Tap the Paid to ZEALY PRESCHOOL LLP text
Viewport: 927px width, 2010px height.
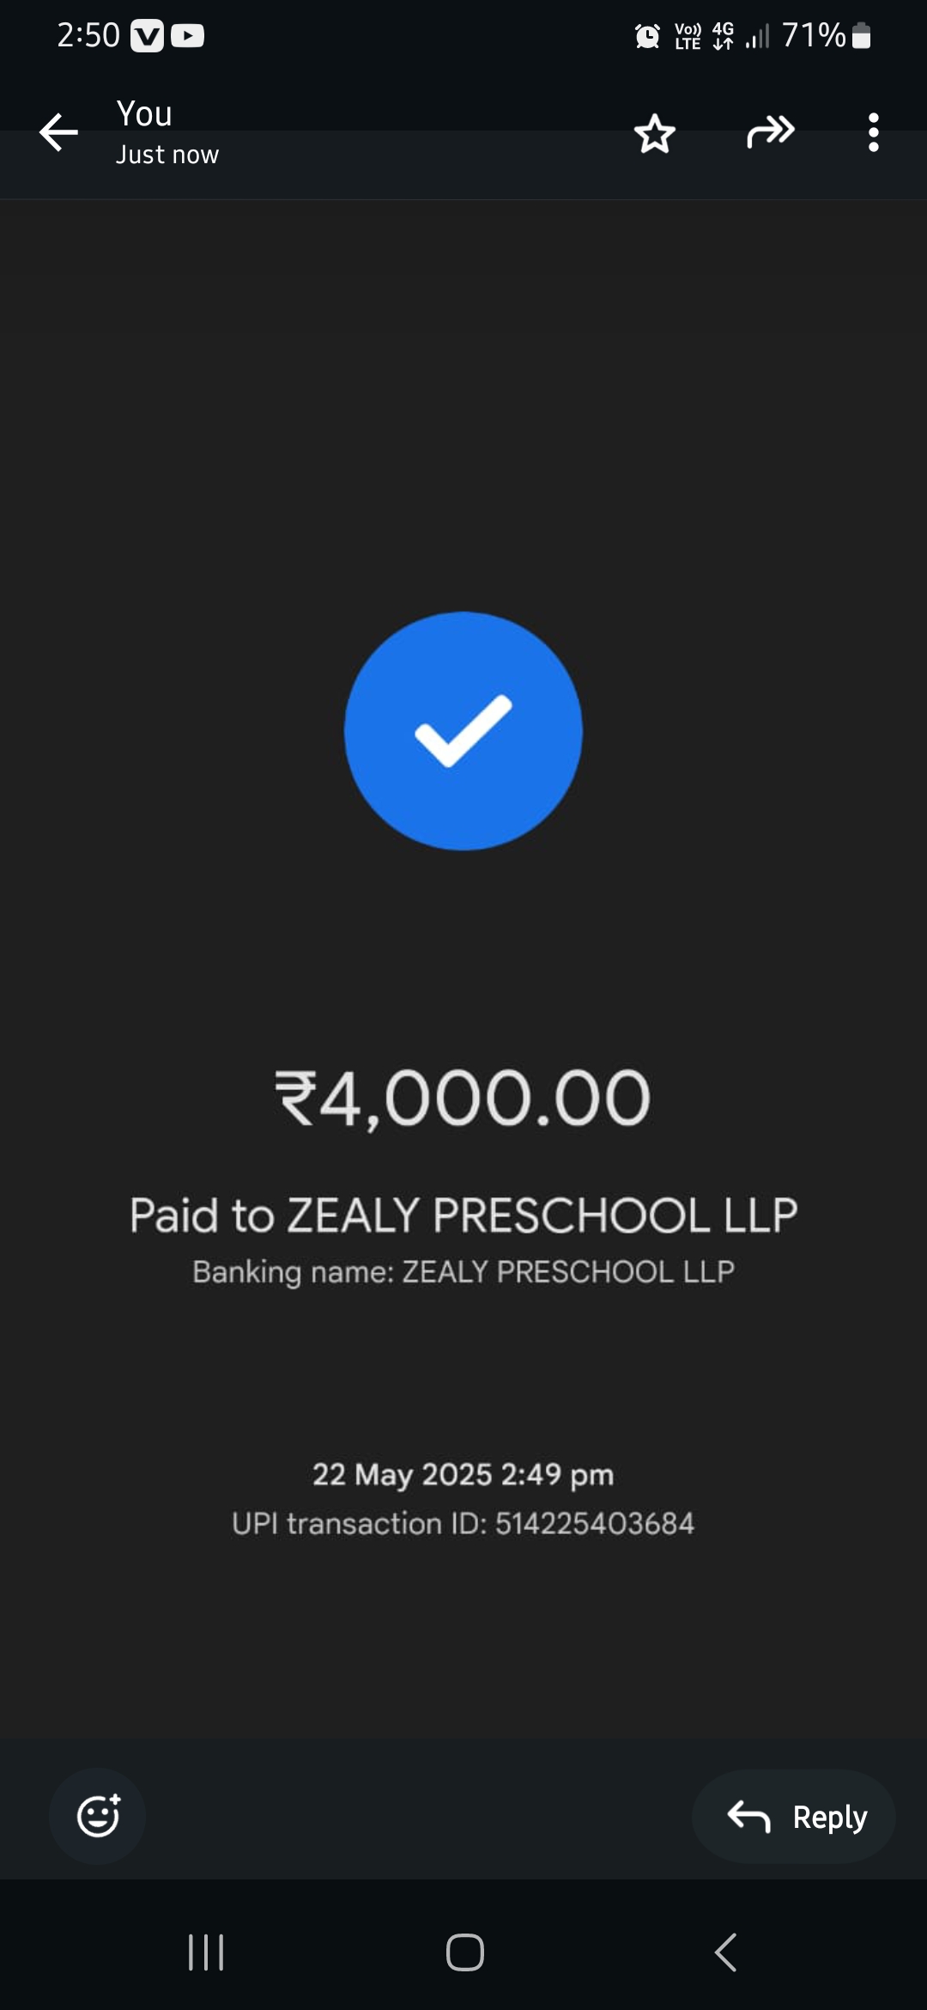(x=463, y=1215)
